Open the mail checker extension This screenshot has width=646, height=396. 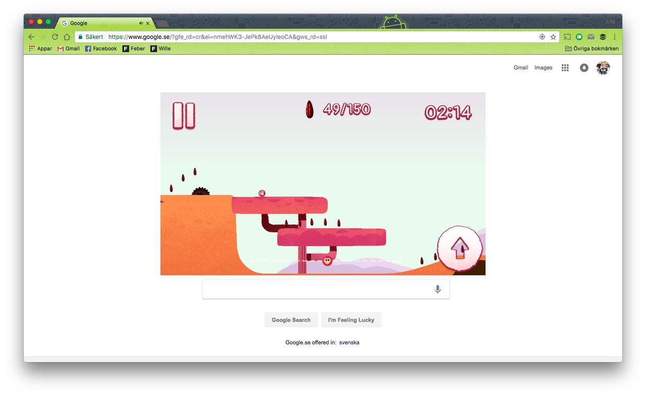pyautogui.click(x=591, y=37)
